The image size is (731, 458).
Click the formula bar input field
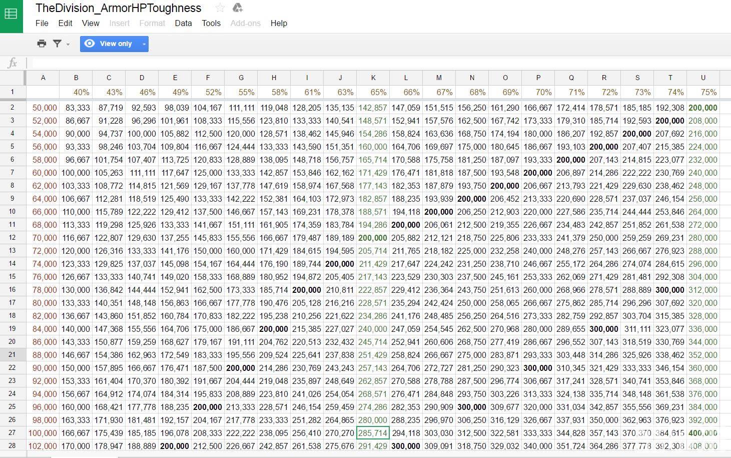point(350,63)
